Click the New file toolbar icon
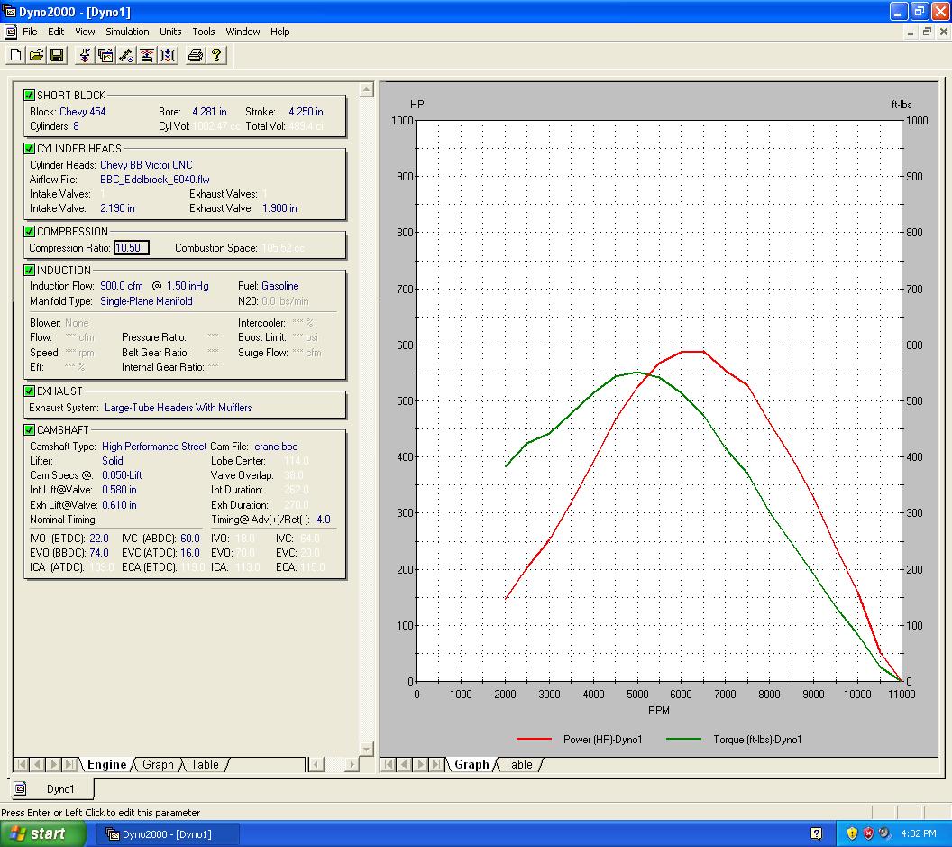952x847 pixels. pos(16,55)
